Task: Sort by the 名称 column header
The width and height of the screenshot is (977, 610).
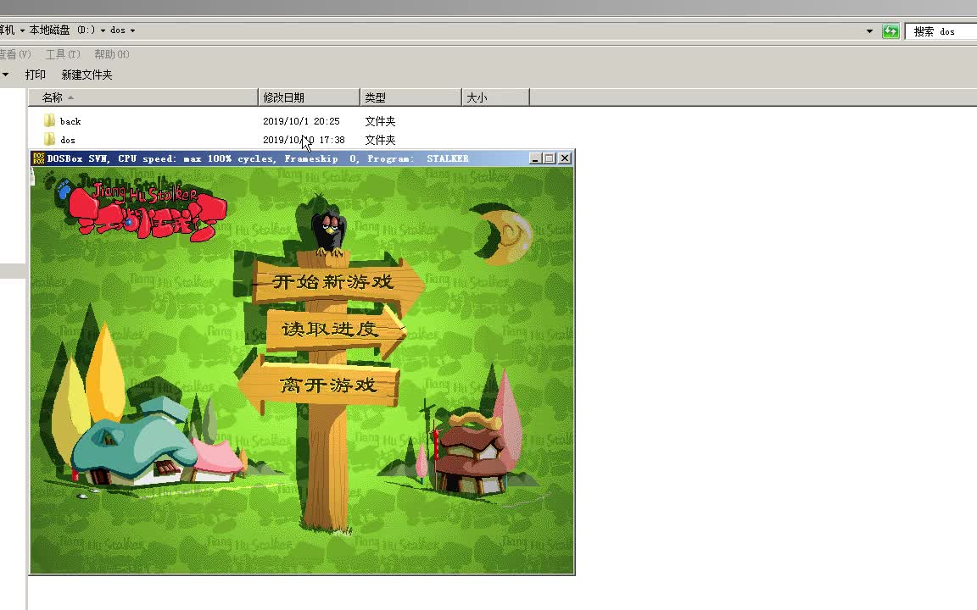Action: (143, 97)
